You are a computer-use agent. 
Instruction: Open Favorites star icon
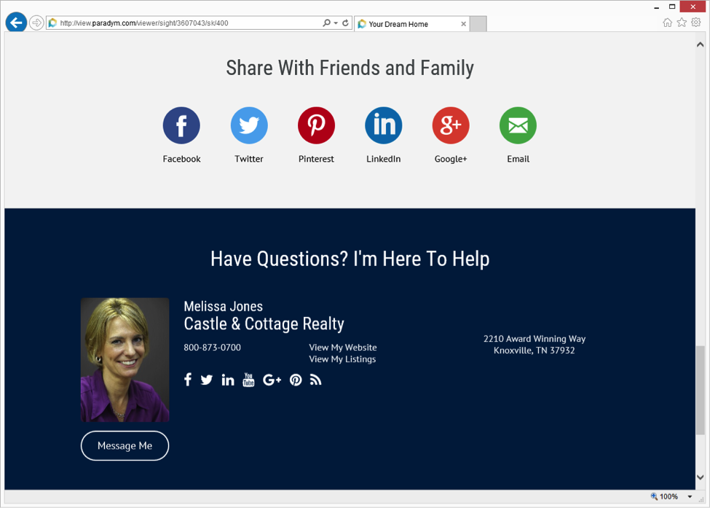pos(682,22)
